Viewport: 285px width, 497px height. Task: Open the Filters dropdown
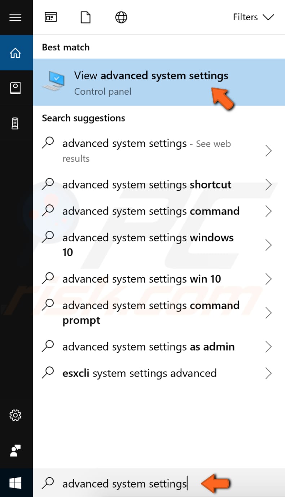point(253,17)
